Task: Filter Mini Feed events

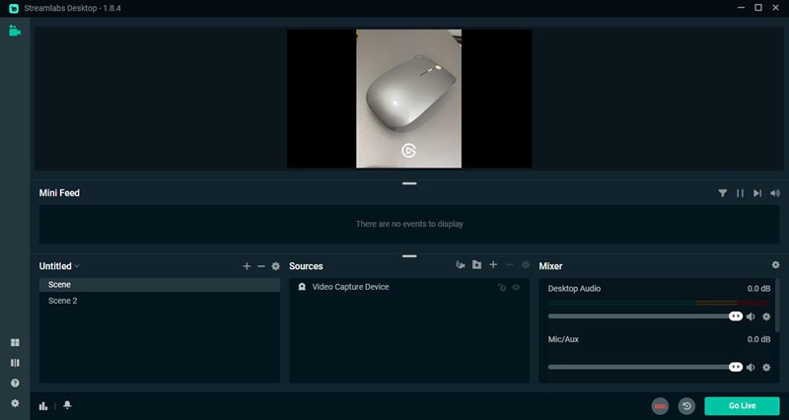Action: [x=723, y=193]
